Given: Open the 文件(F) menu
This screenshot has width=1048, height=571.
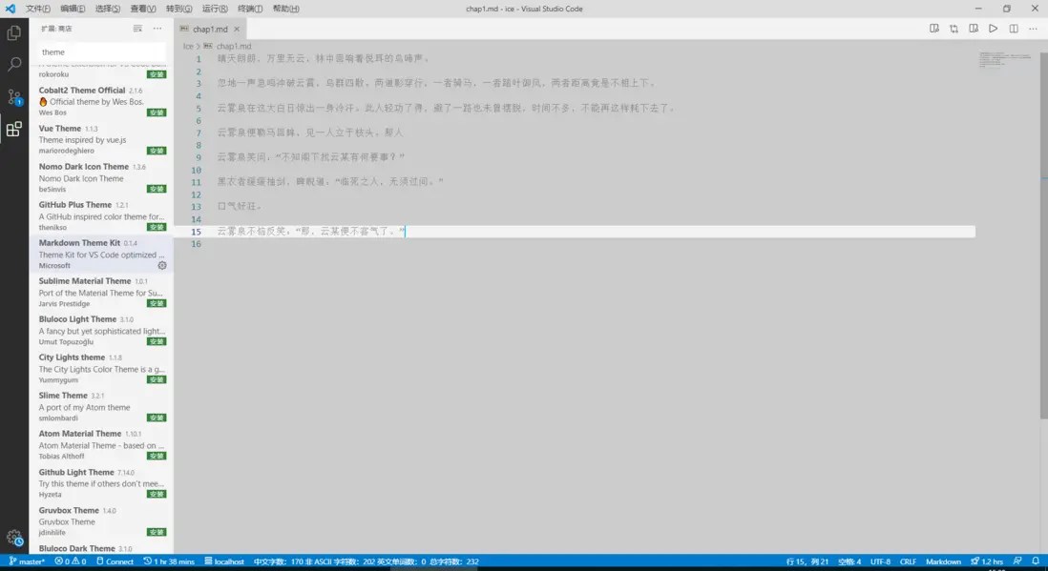Looking at the screenshot, I should click(38, 9).
